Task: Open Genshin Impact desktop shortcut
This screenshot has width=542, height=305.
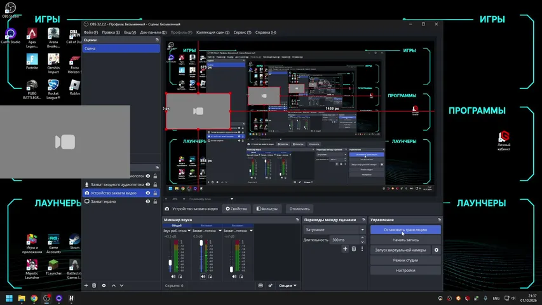Action: tap(53, 64)
